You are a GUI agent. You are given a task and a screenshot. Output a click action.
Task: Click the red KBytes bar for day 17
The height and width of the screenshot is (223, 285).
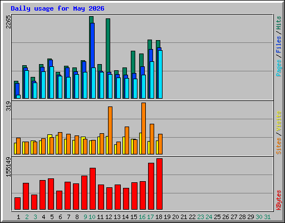151,186
